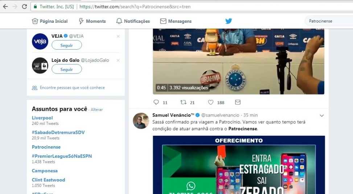Viewport: 353px width, 194px height.
Task: Click the Twitter bird logo
Action: [x=229, y=21]
